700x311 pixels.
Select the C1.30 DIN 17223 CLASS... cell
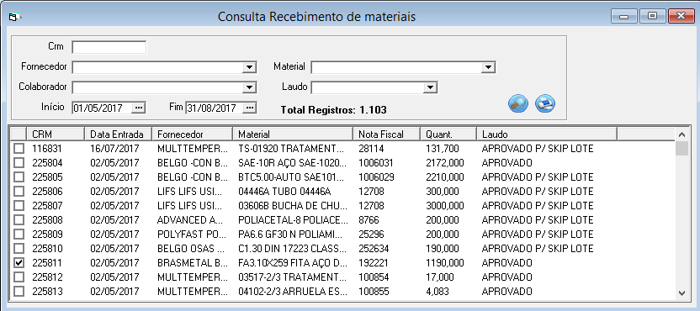[x=292, y=249]
